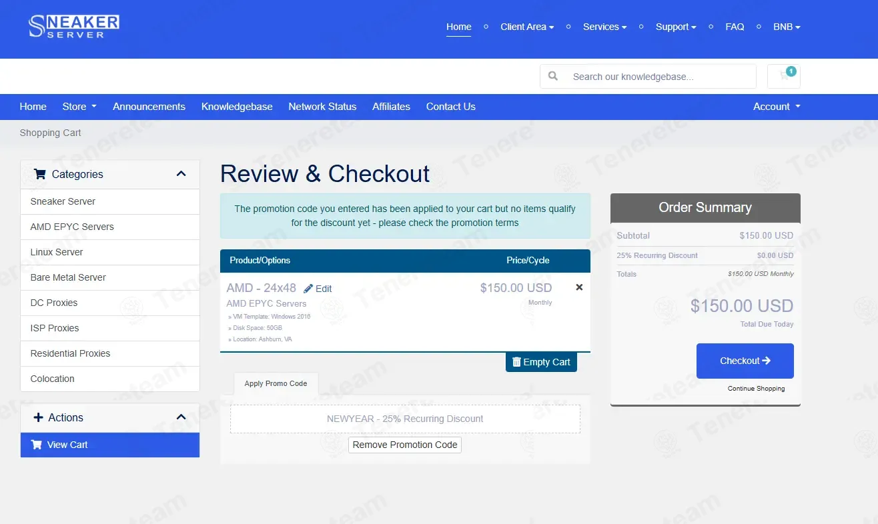
Task: Click View Cart in Actions panel
Action: (x=110, y=445)
